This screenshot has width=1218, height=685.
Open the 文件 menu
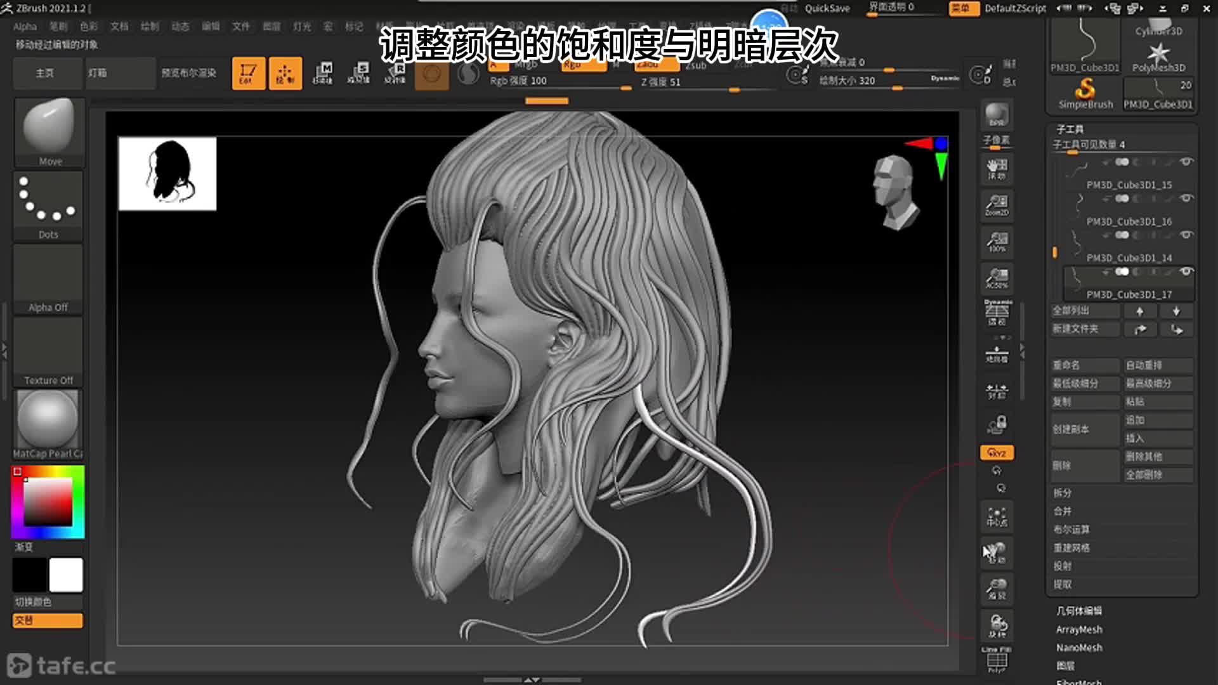(240, 27)
